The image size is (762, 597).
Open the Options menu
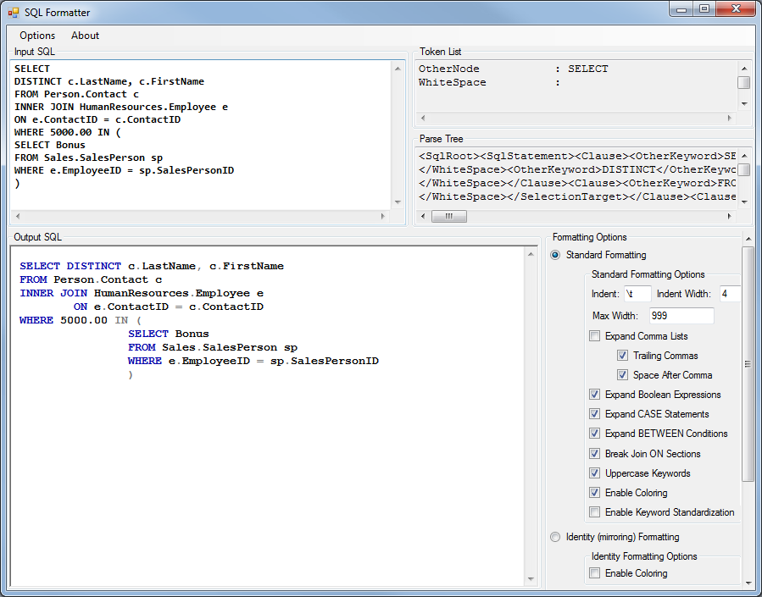pos(37,35)
